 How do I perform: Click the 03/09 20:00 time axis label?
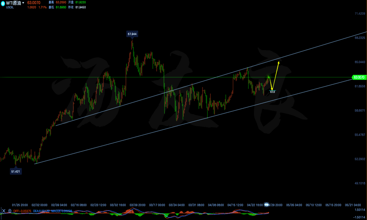[x=137, y=205]
